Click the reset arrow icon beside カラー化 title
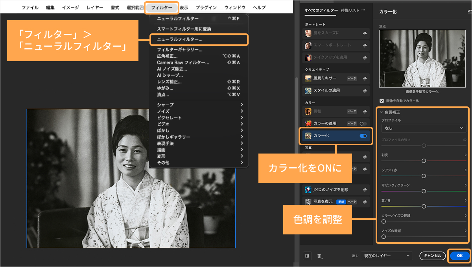The width and height of the screenshot is (472, 267). point(469,12)
